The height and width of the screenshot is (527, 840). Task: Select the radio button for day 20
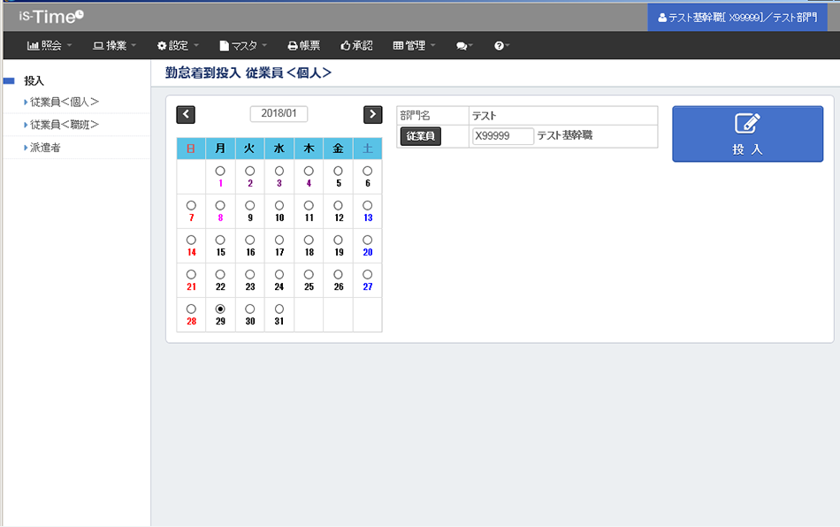(368, 241)
